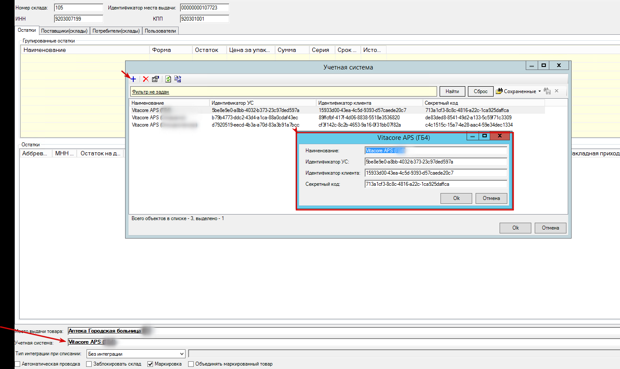Screen dimensions: 620x369
Task: Click the Цена за упак... column header
Action: tap(251, 50)
